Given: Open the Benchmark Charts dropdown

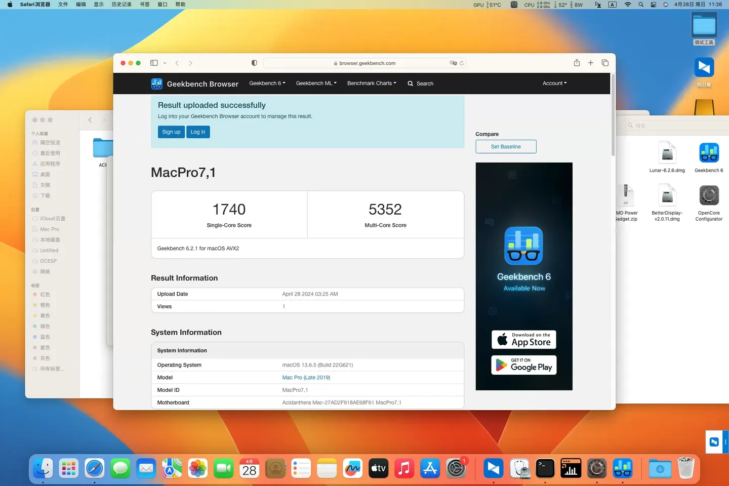Looking at the screenshot, I should click(372, 84).
